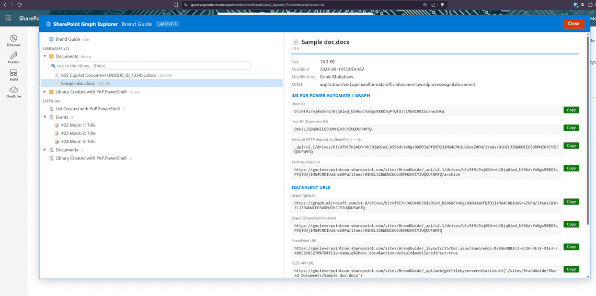Click the RSS Copilot Document file icon
This screenshot has height=296, width=596.
tap(56, 75)
